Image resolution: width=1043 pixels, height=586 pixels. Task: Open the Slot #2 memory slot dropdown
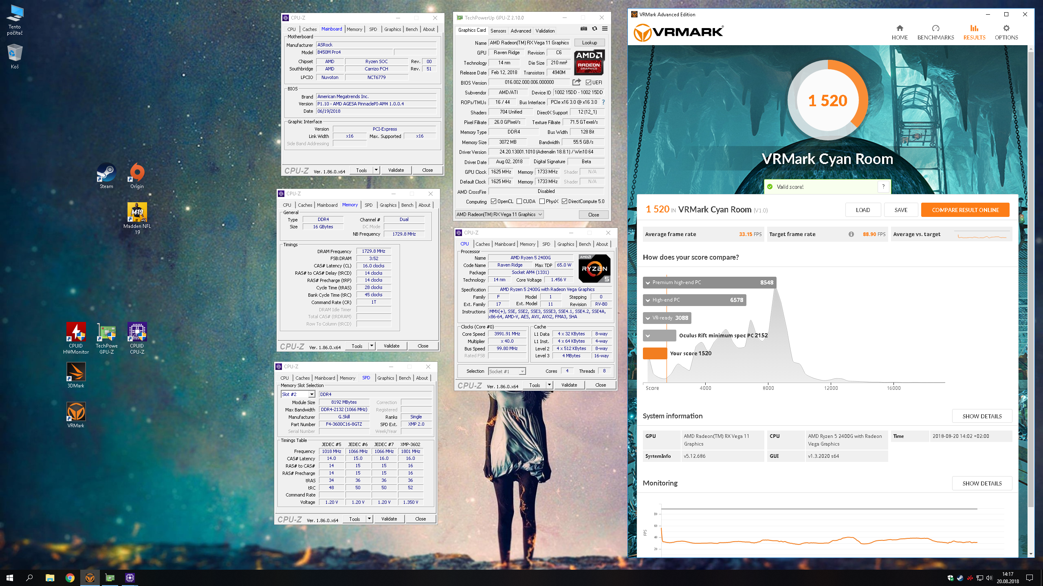tap(298, 394)
